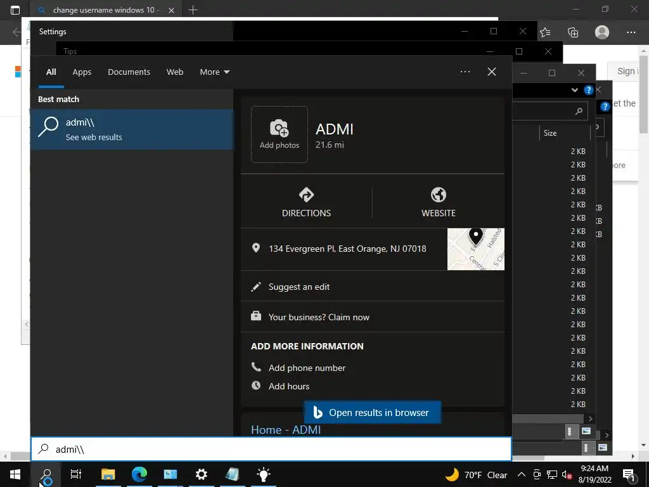Open a new Edge browser tab

point(193,10)
